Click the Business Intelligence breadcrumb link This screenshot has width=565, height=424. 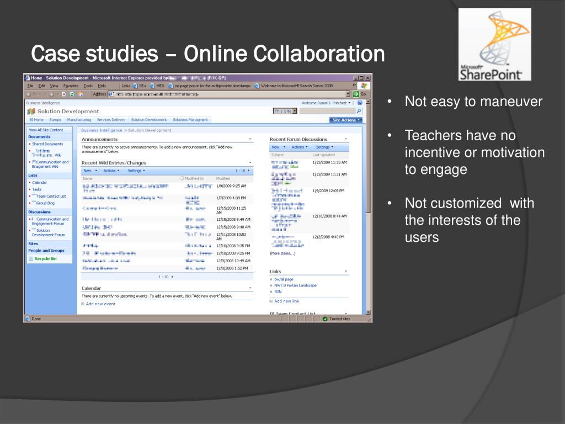(x=102, y=130)
